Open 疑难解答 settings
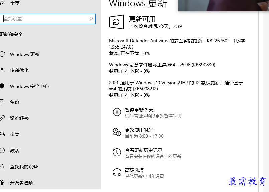The width and height of the screenshot is (269, 192). click(x=19, y=118)
